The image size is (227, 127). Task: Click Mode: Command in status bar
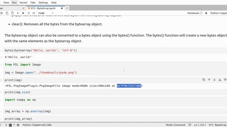[x=175, y=125]
